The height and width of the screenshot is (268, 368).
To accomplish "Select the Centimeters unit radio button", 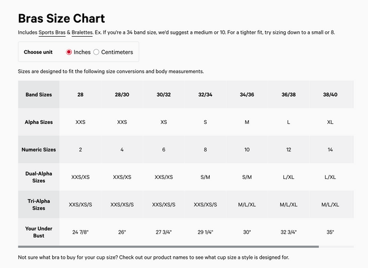I will (x=96, y=52).
